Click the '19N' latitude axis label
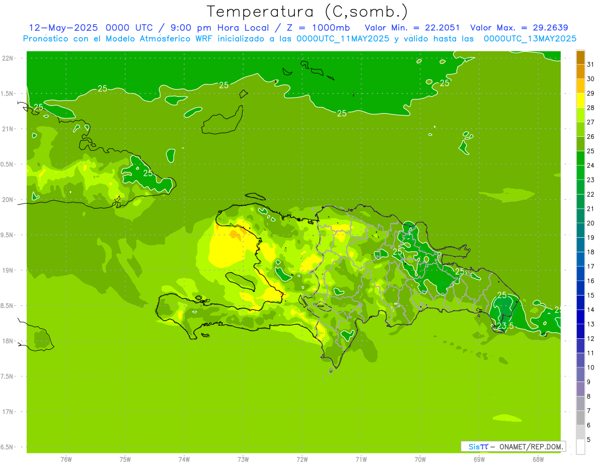Image resolution: width=604 pixels, height=466 pixels. click(8, 270)
